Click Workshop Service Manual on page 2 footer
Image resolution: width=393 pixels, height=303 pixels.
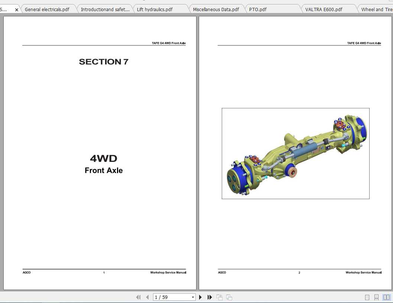point(364,272)
